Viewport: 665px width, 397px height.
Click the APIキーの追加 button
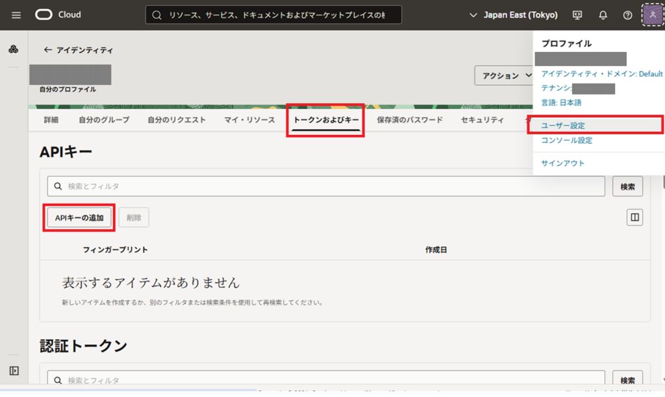point(79,218)
